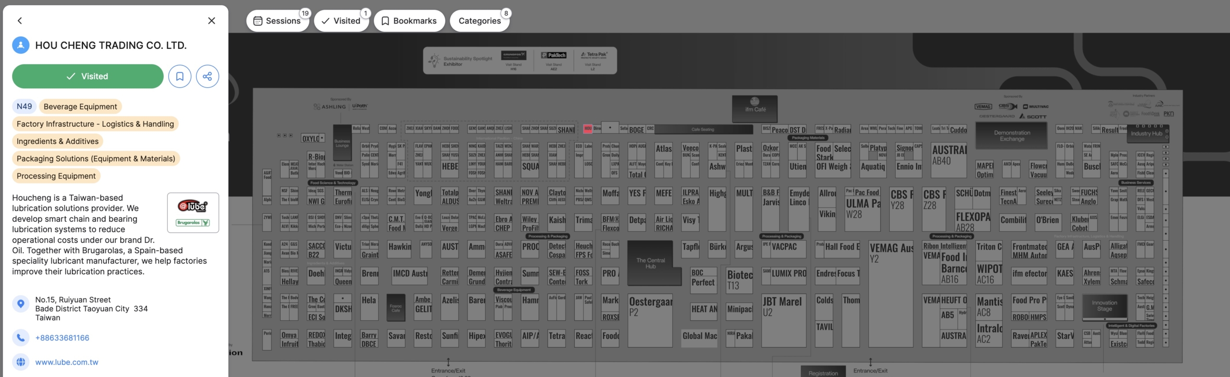Screen dimensions: 1230x377
Task: Select the Processing Equipment tag
Action: (56, 176)
